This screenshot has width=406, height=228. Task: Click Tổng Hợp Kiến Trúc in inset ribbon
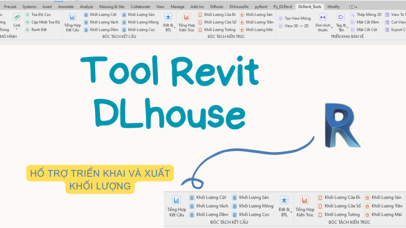click(304, 206)
